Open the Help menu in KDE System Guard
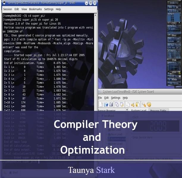Screen dimensions: 182x178 click(x=125, y=98)
